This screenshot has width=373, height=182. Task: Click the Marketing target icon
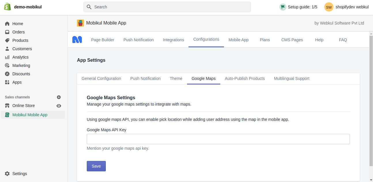7,65
